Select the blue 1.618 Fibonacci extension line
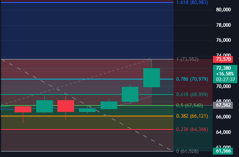239x157 pixels. point(87,2)
